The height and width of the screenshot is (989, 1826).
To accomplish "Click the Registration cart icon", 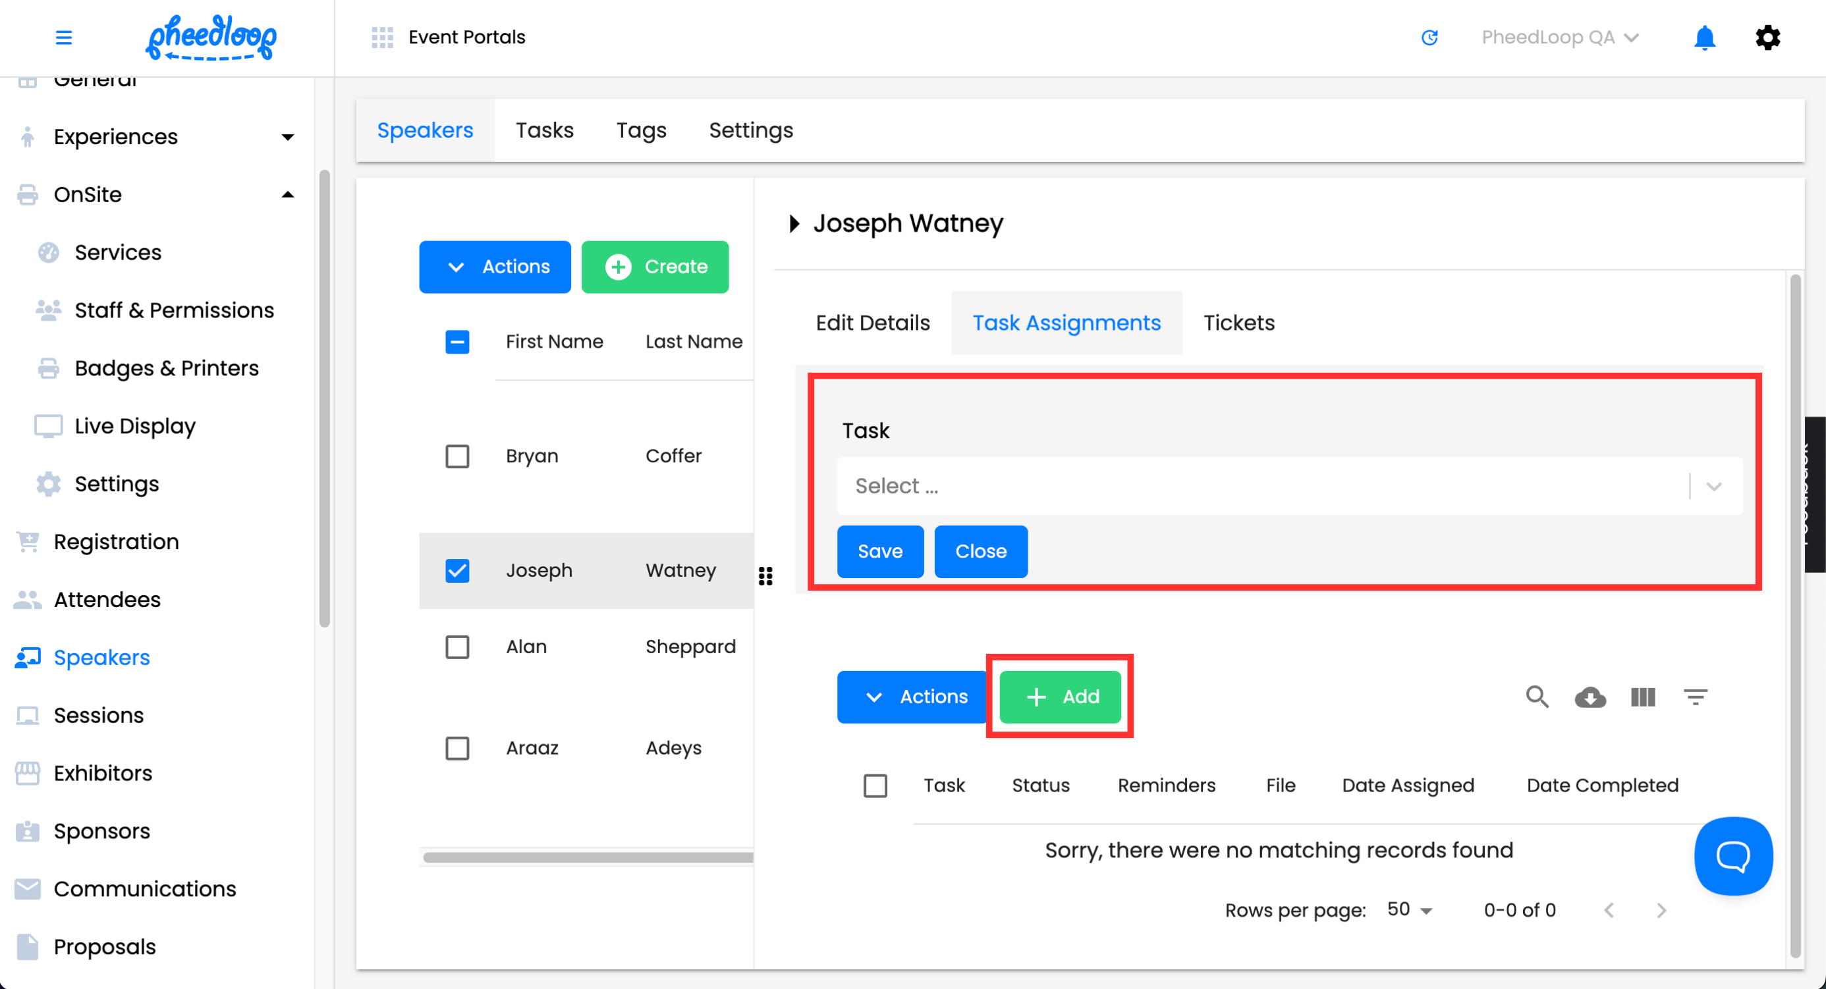I will pos(28,542).
